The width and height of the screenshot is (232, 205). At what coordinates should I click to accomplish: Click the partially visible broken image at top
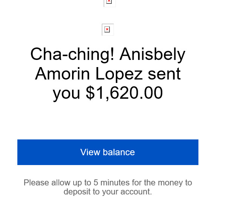[110, 3]
